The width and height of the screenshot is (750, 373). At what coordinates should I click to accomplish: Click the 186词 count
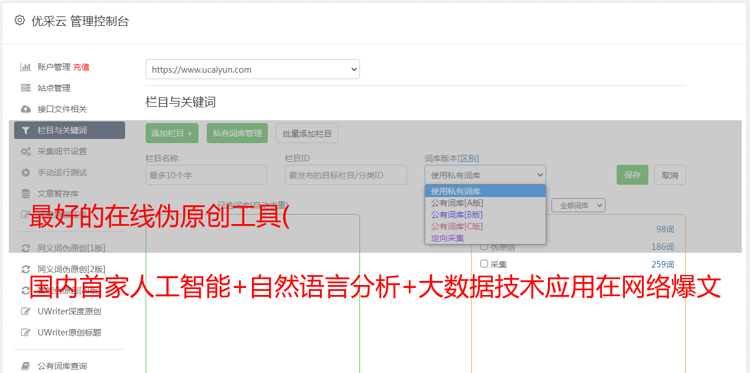point(662,247)
